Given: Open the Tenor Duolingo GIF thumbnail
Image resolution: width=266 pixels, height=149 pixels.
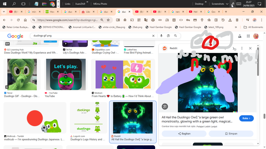Looking at the screenshot, I should 22,74.
